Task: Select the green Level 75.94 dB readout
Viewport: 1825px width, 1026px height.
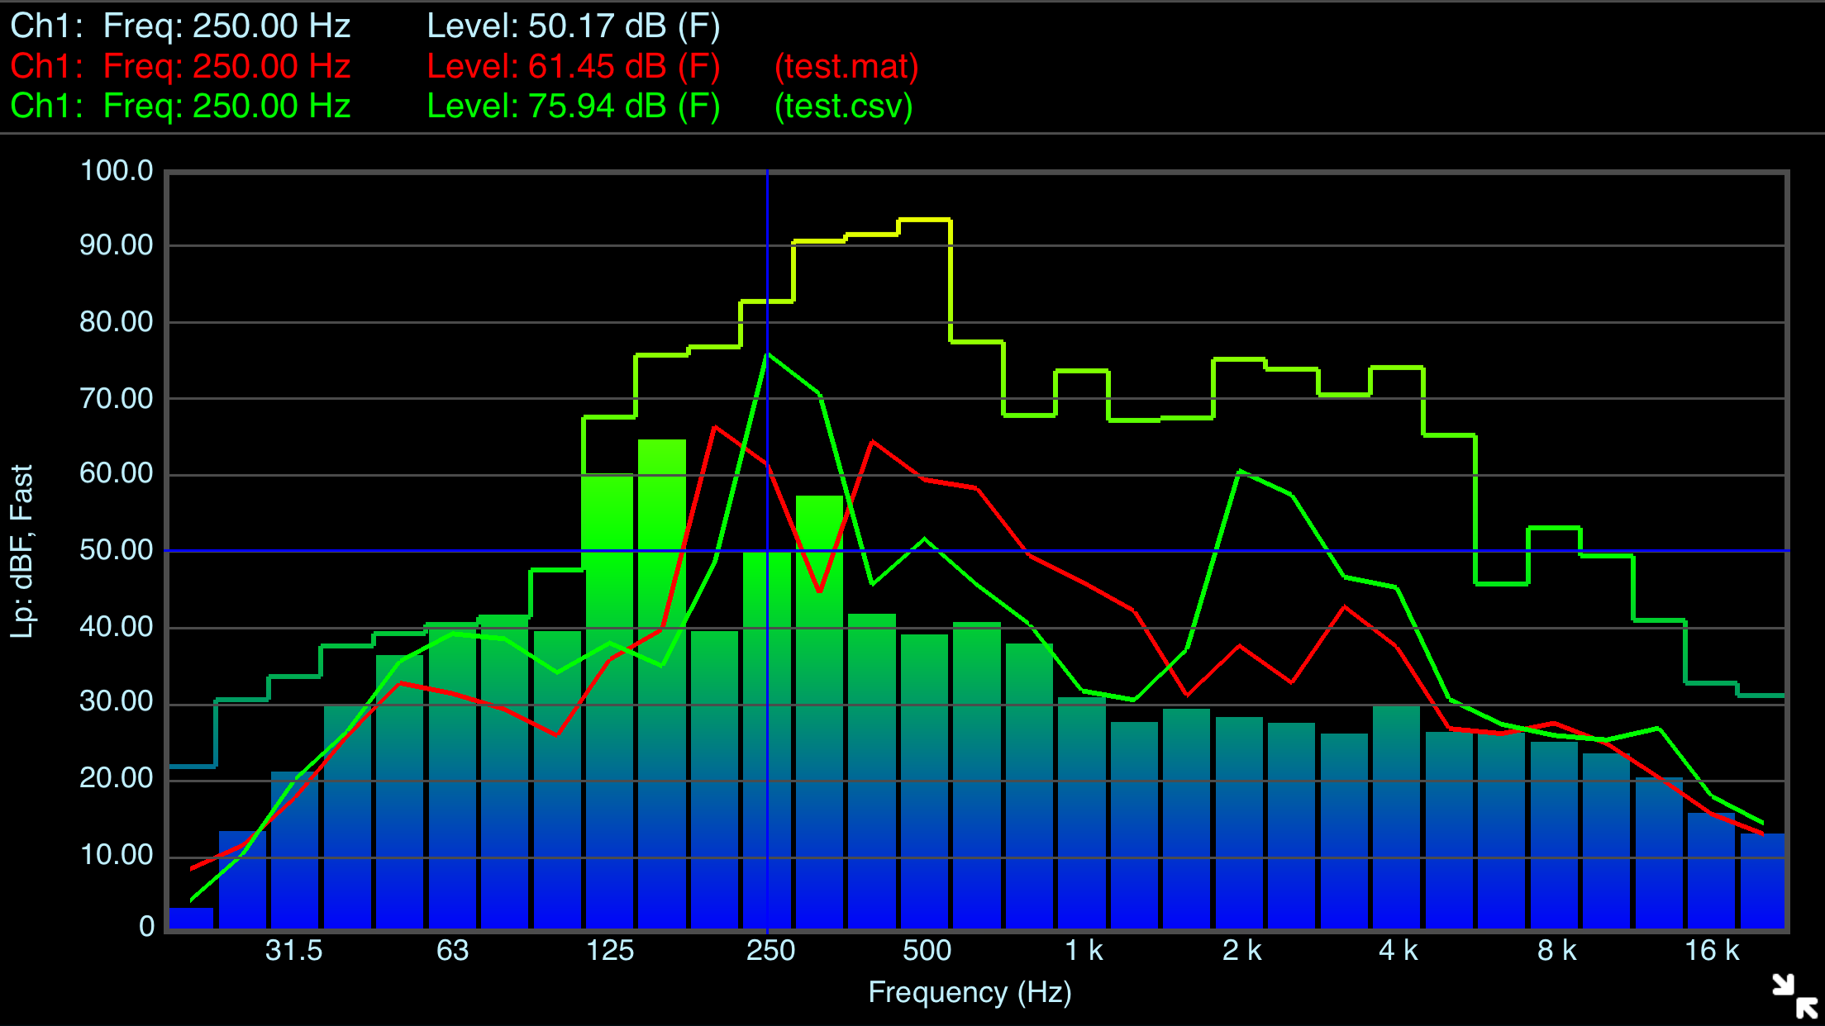Action: [573, 107]
